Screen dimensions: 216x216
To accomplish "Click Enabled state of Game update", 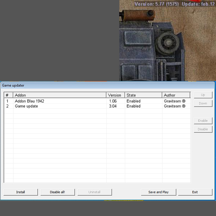I will pos(134,106).
